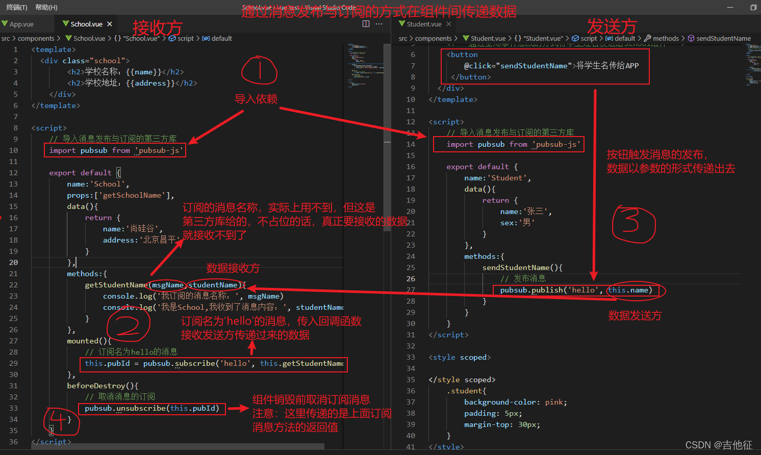Click the Vue icon on the App.vue tab
This screenshot has width=761, height=455.
click(5, 24)
